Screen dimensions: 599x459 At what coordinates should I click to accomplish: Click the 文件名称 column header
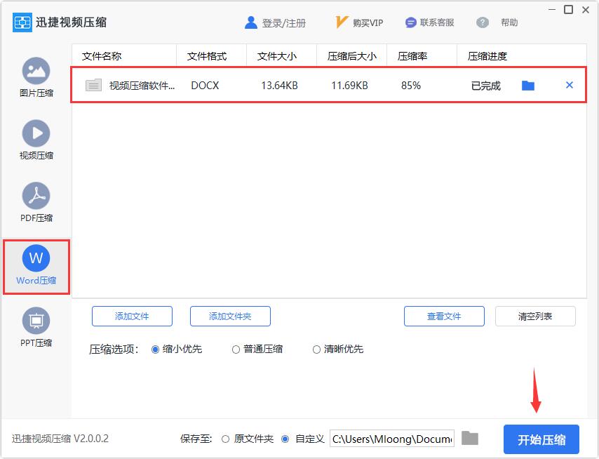(x=102, y=57)
